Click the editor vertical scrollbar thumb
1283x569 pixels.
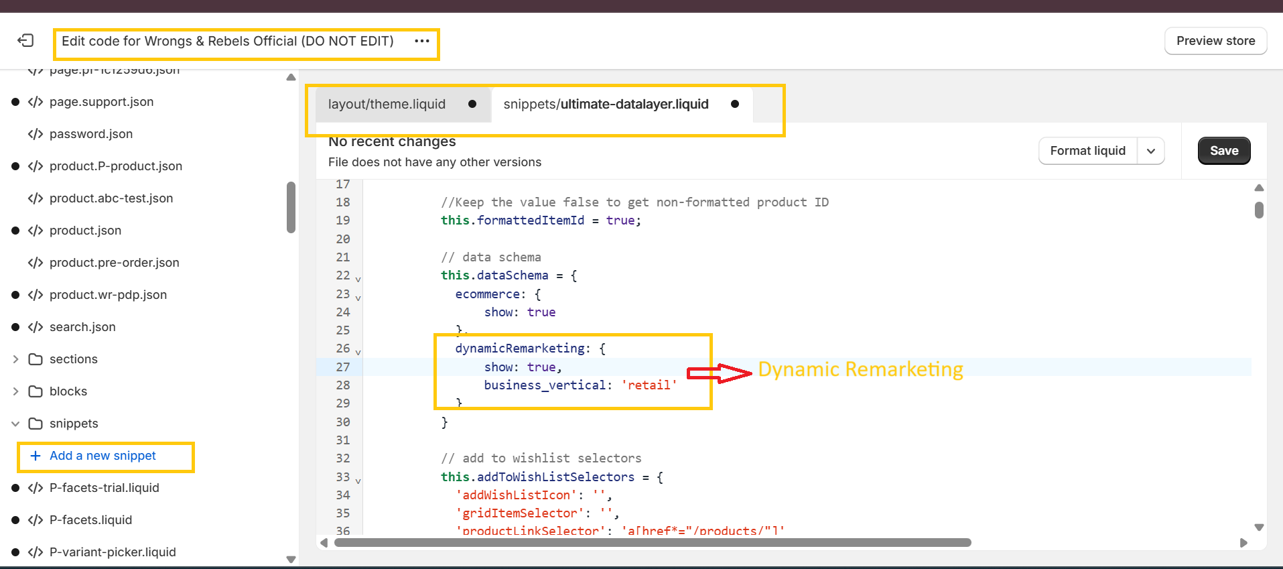pos(1259,210)
